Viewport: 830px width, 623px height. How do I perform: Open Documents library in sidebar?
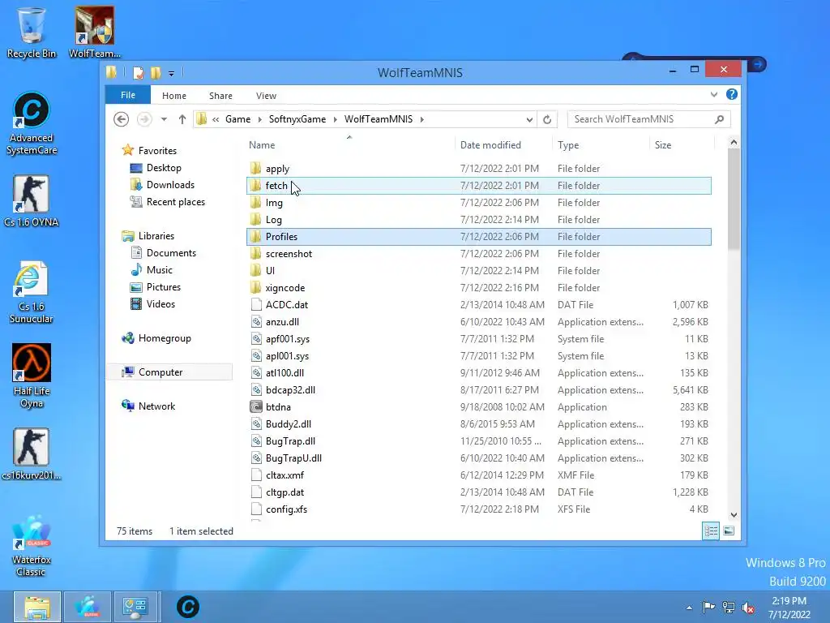171,253
